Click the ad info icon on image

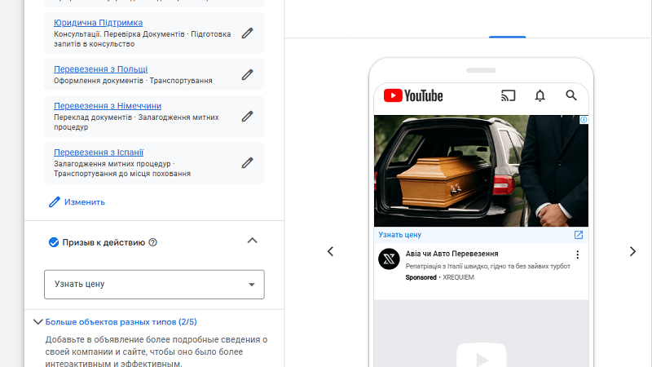click(x=584, y=120)
